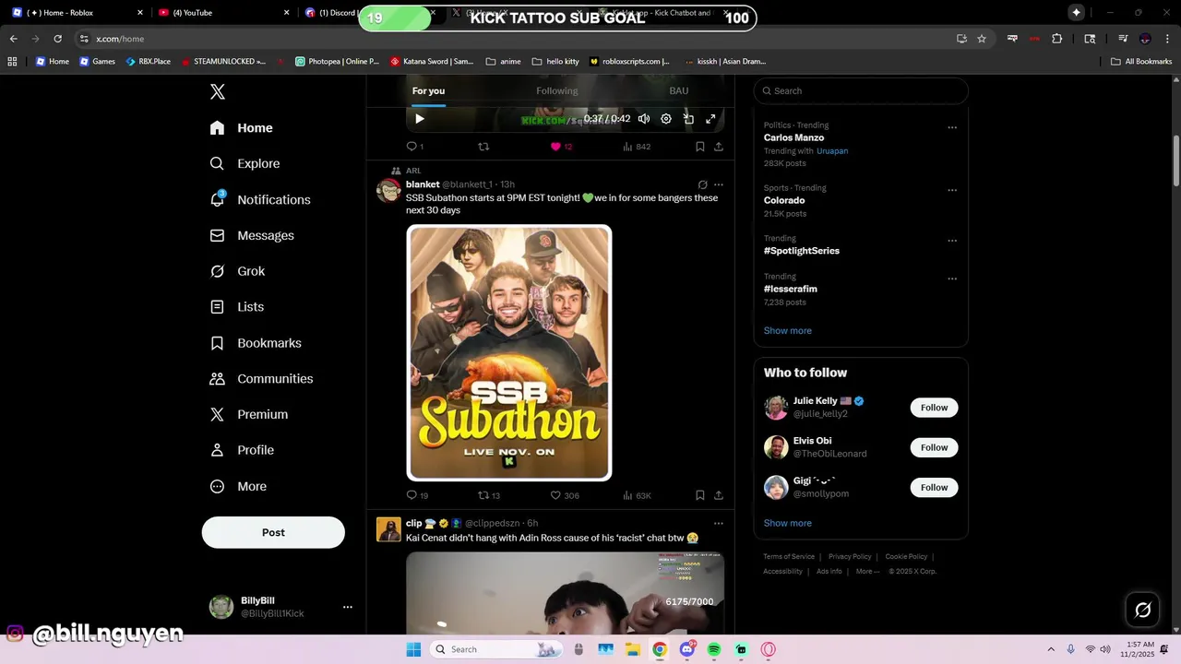Open Chrome extensions puzzle icon
This screenshot has height=664, width=1181.
(1057, 39)
